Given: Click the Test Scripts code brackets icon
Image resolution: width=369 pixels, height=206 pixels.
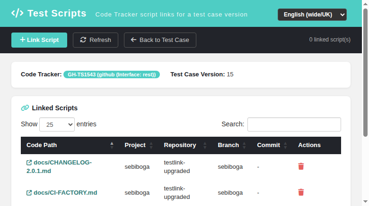Looking at the screenshot, I should (18, 13).
